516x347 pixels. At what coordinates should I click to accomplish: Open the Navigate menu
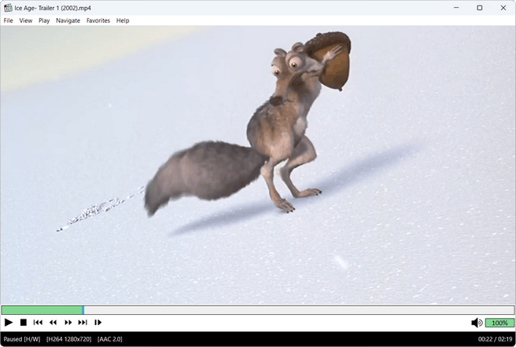68,20
